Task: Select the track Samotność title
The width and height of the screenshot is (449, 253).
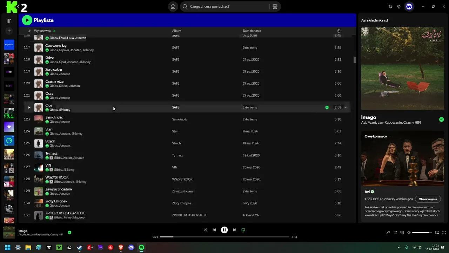Action: pos(54,117)
